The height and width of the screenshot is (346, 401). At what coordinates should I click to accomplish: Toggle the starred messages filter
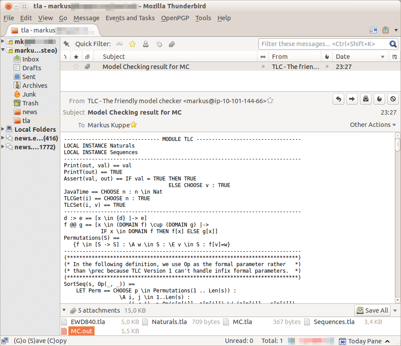click(x=132, y=44)
